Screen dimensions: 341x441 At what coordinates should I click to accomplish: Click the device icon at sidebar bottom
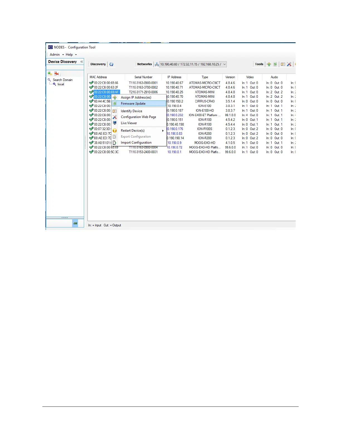click(x=75, y=223)
